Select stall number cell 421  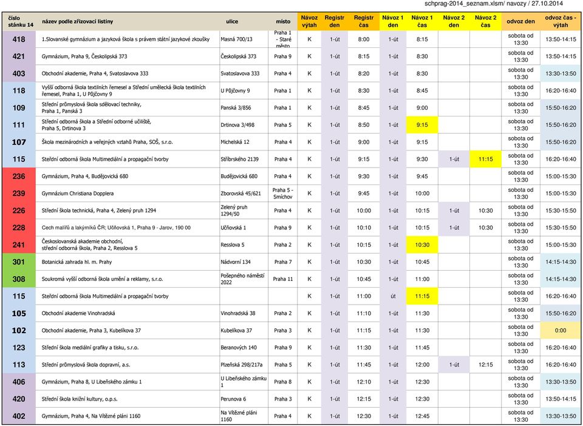pyautogui.click(x=19, y=56)
